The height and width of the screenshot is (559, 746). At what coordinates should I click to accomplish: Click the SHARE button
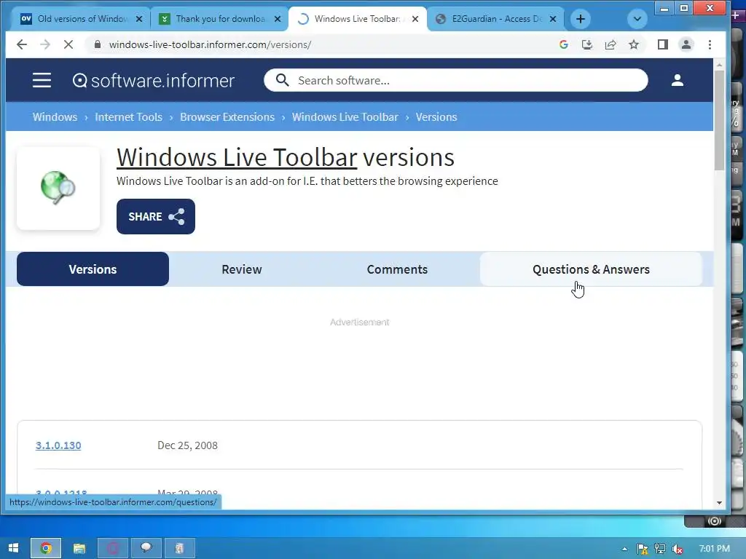(x=156, y=216)
